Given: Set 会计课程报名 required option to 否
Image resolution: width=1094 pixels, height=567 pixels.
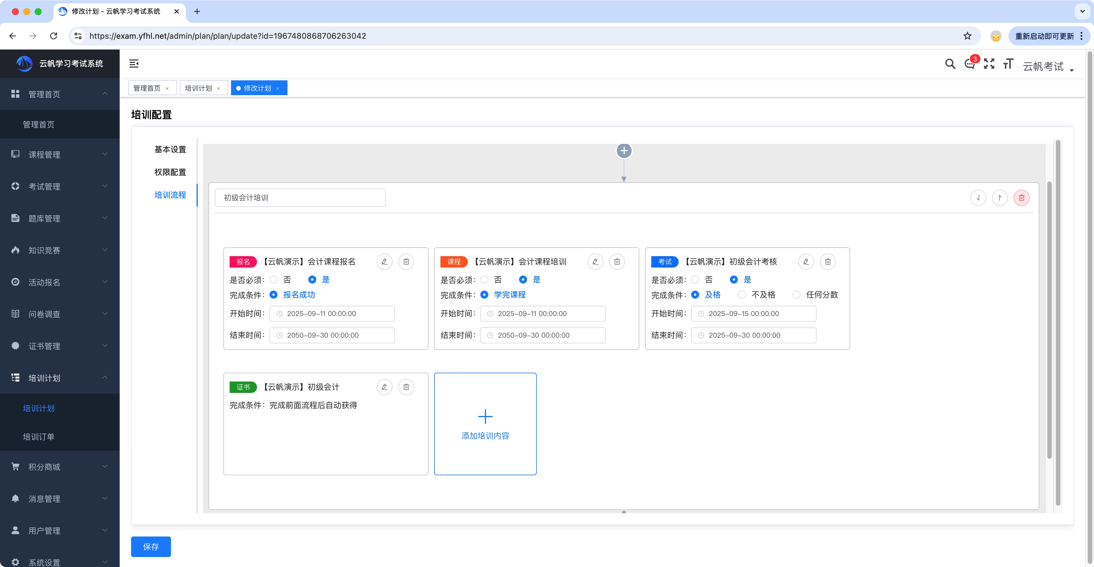Looking at the screenshot, I should (274, 280).
